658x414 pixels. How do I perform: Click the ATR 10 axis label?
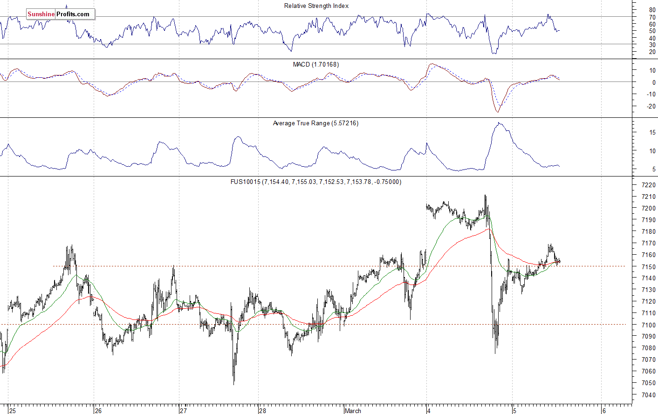(652, 151)
